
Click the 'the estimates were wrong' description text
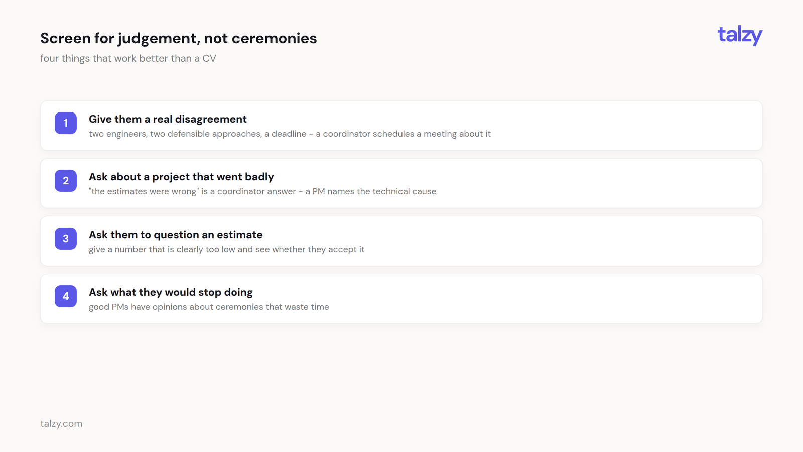pyautogui.click(x=262, y=191)
